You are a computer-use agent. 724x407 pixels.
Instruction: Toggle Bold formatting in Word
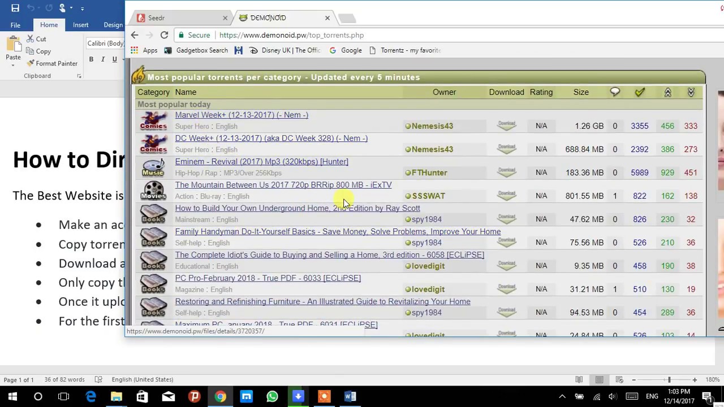coord(91,59)
